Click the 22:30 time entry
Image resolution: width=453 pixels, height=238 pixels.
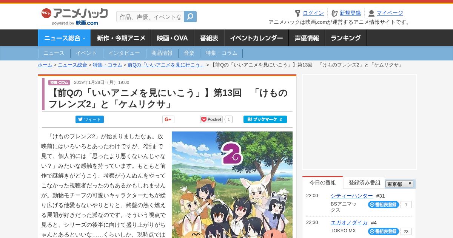click(x=312, y=223)
